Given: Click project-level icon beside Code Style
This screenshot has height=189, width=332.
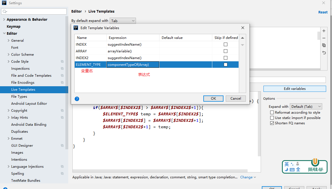Looking at the screenshot, I should click(62, 62).
